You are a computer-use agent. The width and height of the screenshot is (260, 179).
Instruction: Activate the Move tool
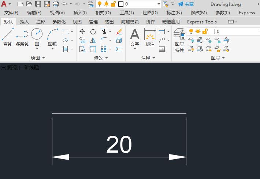point(82,31)
